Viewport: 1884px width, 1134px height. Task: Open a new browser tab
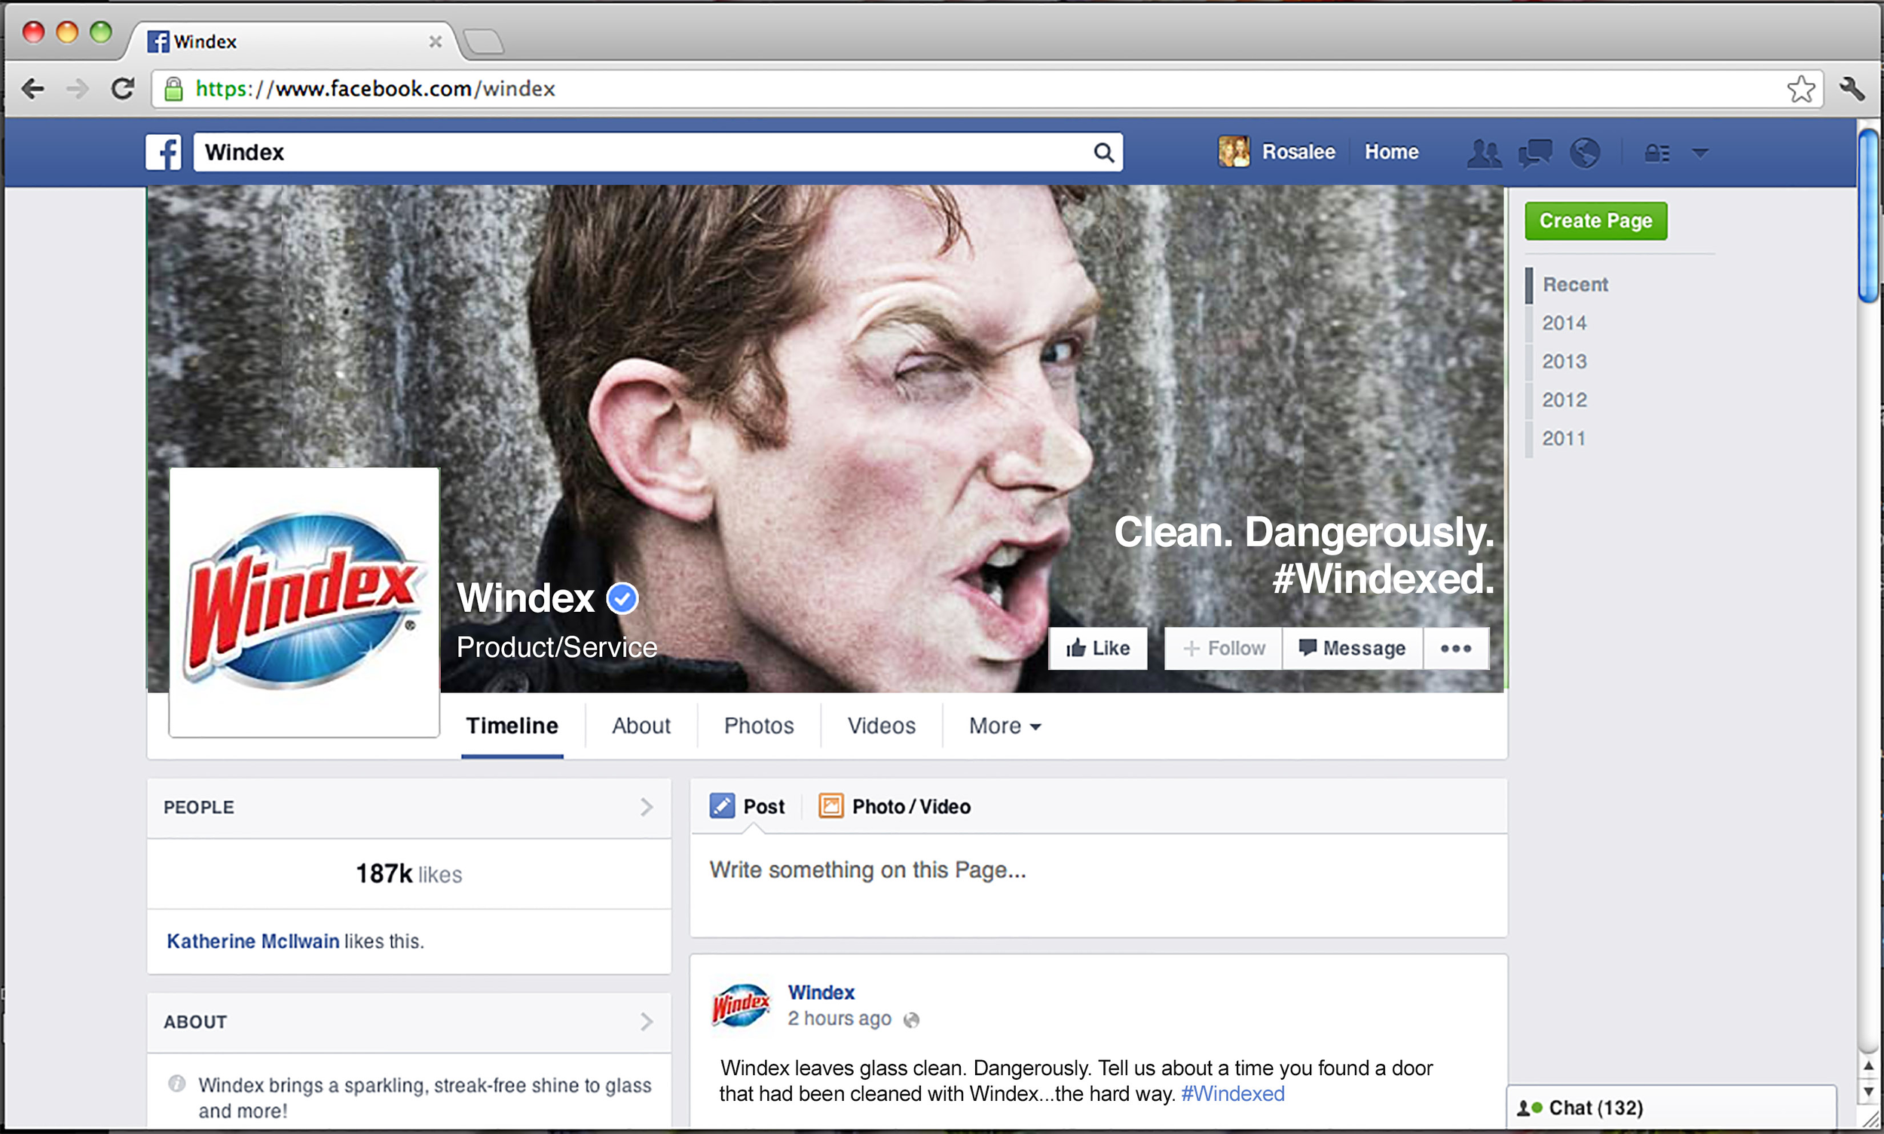[484, 41]
